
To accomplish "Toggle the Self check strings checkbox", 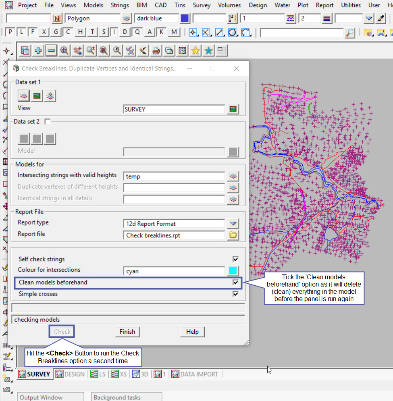I will pos(235,259).
